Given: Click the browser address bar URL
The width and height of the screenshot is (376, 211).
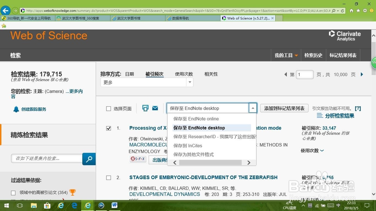Looking at the screenshot, I should point(178,11).
